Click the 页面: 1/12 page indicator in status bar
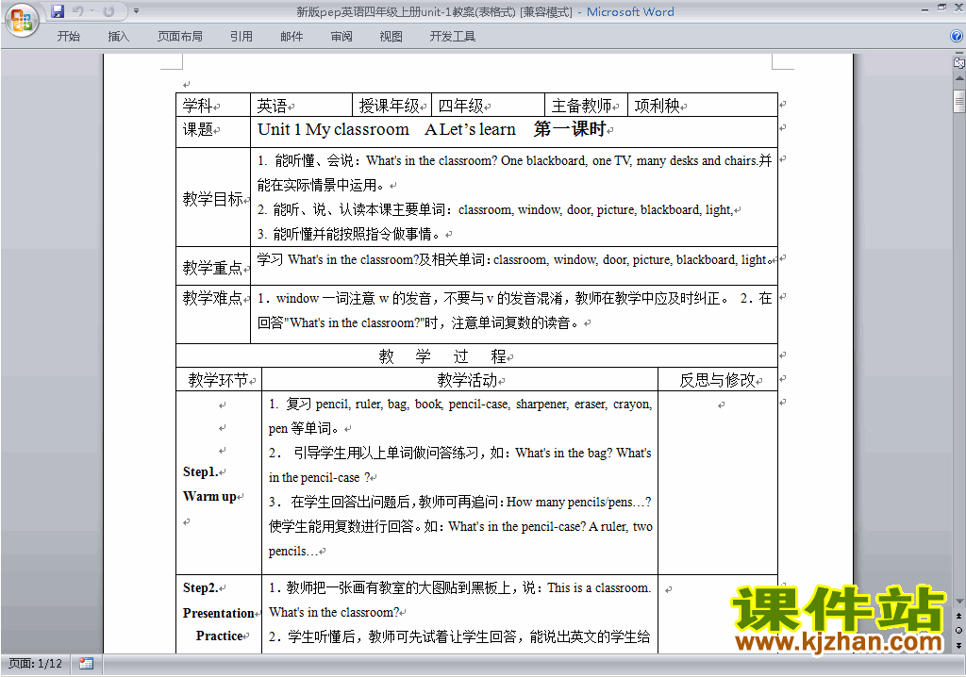 coord(35,664)
